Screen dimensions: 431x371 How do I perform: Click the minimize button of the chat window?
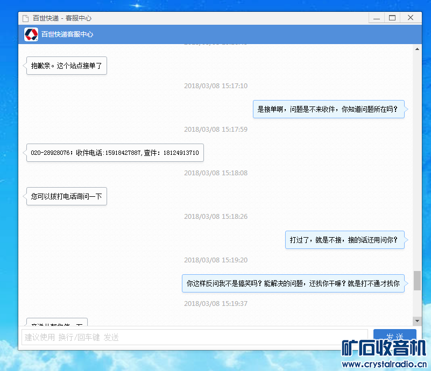coord(376,17)
